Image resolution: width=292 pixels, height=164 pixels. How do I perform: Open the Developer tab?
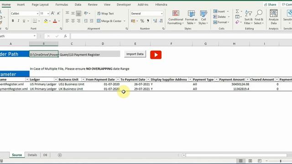pos(124,5)
